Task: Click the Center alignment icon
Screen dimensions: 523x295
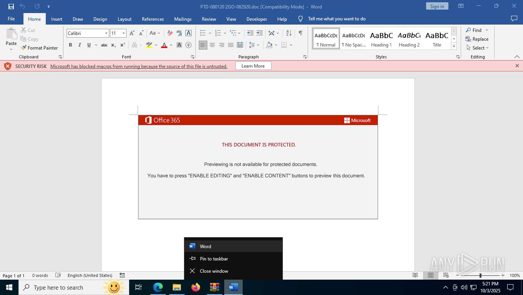Action: tap(212, 45)
